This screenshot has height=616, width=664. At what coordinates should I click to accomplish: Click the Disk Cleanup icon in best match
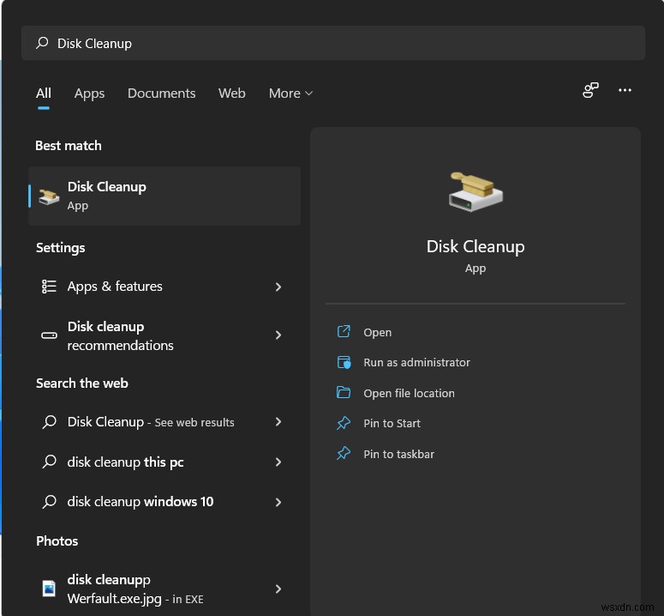[49, 196]
